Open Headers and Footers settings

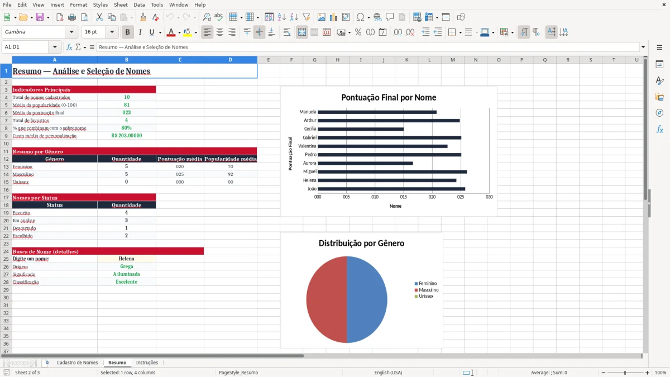[x=402, y=17]
